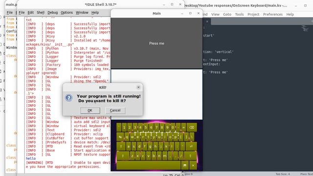Open Goto menu in Sublime Text
Screen dimensions: 313x176
(227, 14)
